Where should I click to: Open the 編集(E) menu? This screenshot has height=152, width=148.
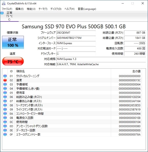19,9
